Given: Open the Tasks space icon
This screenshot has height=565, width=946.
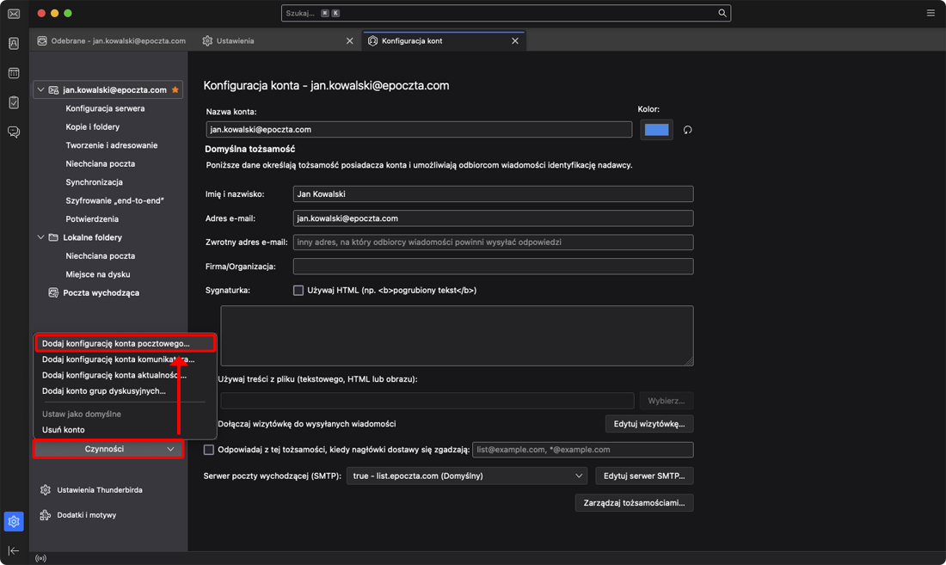Looking at the screenshot, I should (14, 102).
